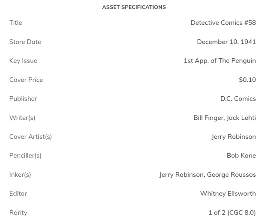Viewport: 267px width, 220px height.
Task: Click the Store Date label
Action: [25, 42]
